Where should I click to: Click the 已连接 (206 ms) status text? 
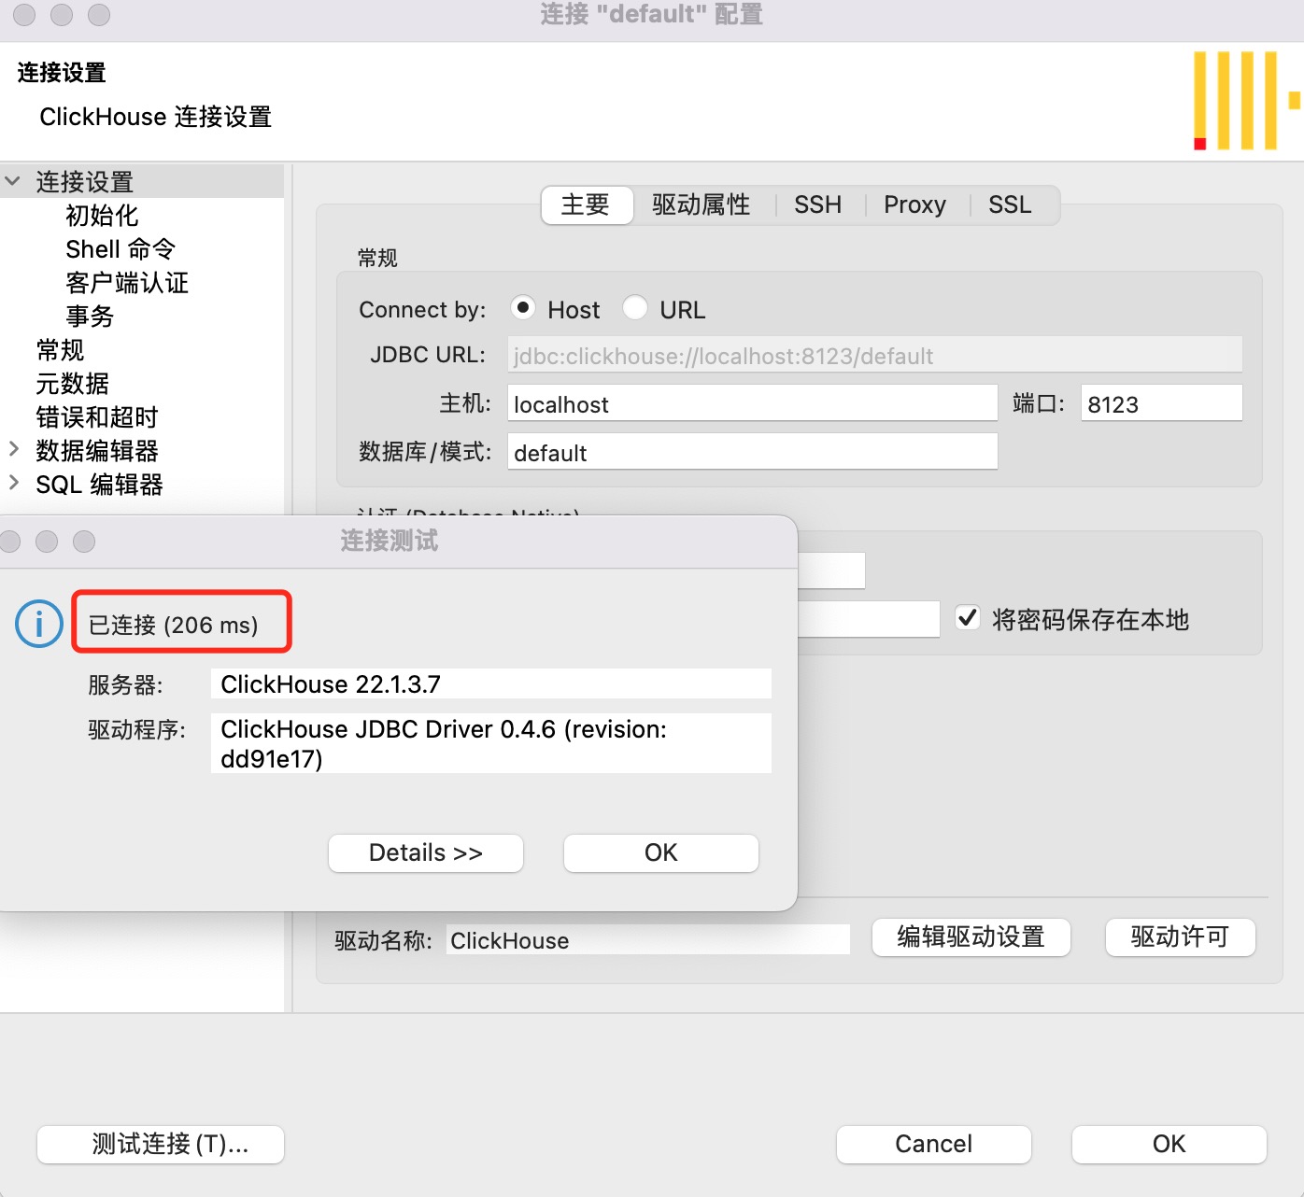(173, 625)
